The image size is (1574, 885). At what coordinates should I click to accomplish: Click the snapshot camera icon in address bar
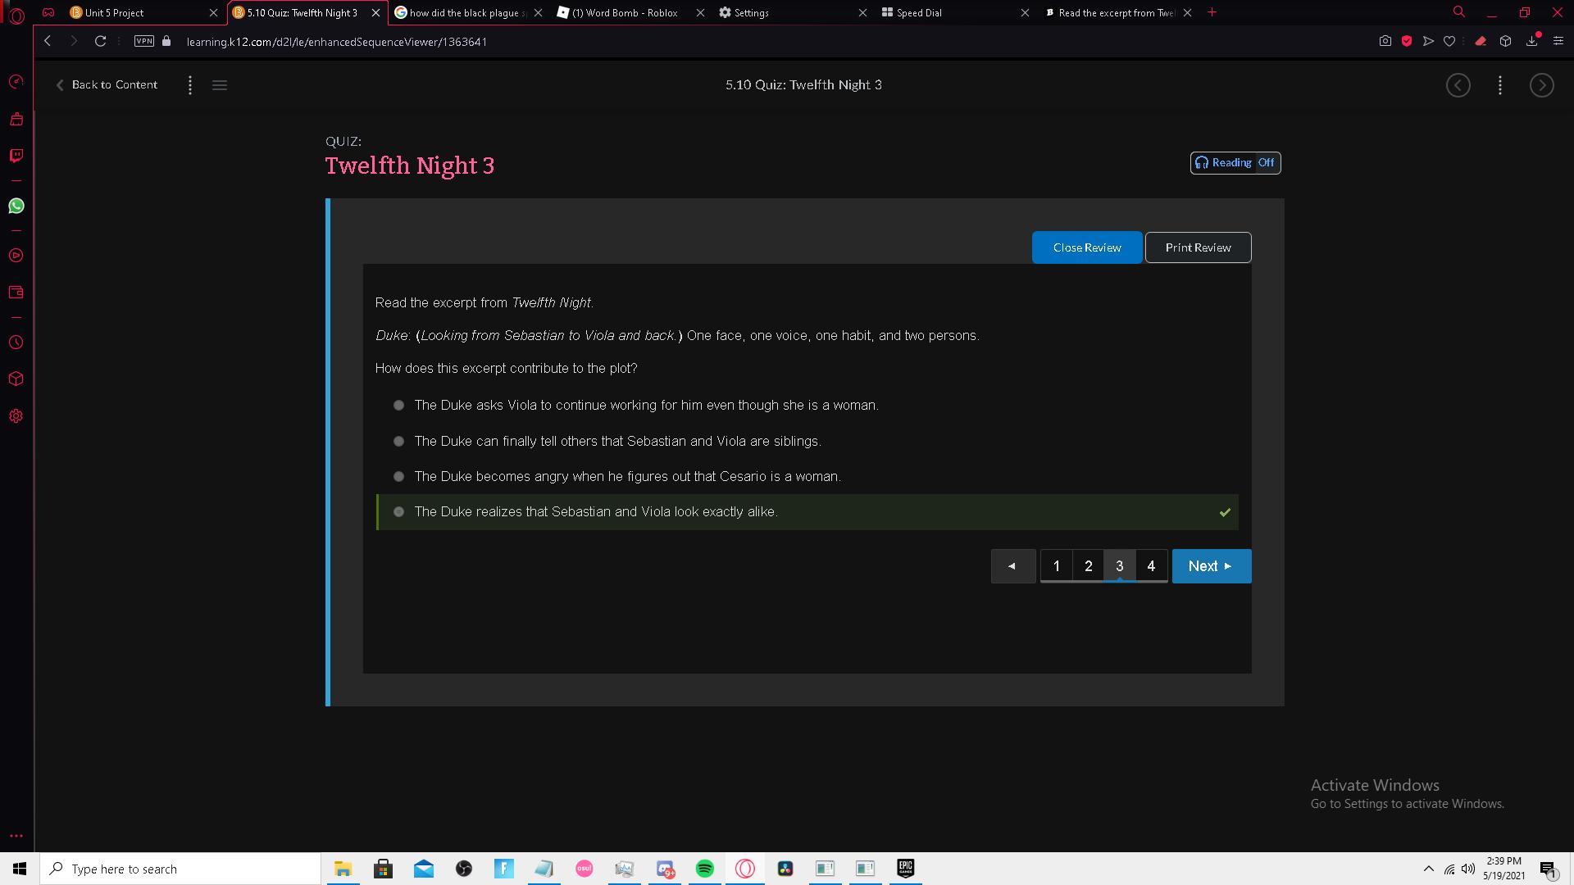point(1385,41)
